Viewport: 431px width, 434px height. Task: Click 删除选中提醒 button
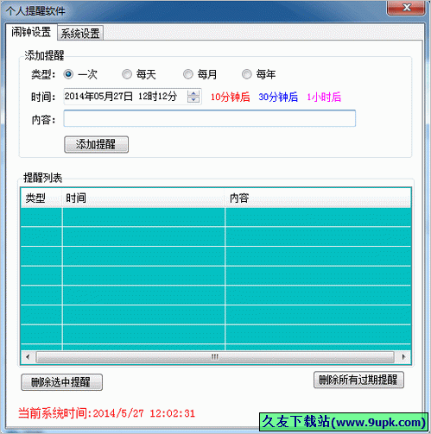[x=61, y=382]
